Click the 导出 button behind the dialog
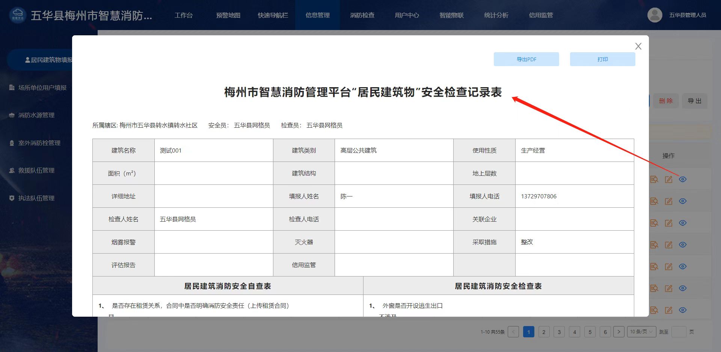 (694, 101)
